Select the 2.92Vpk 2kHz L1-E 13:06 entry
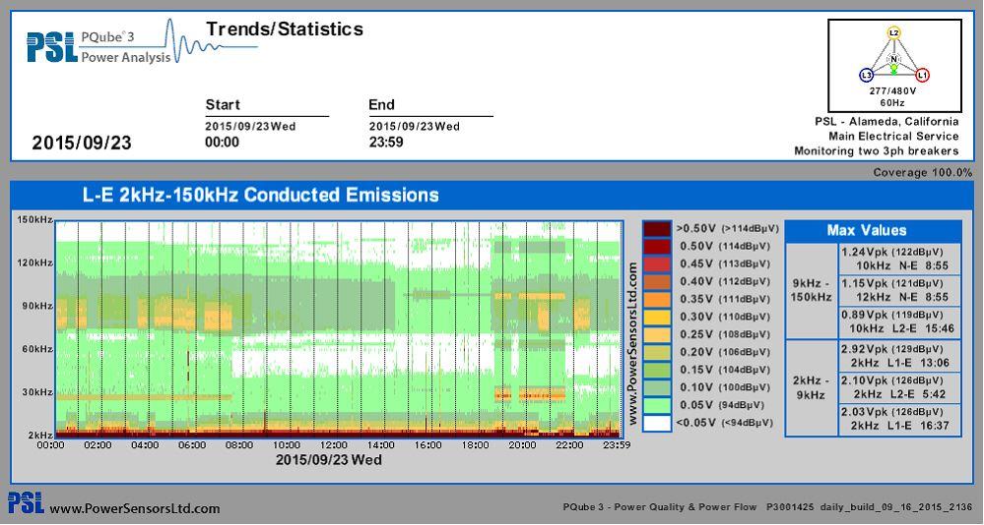Viewport: 984px width, 525px height. (x=897, y=355)
